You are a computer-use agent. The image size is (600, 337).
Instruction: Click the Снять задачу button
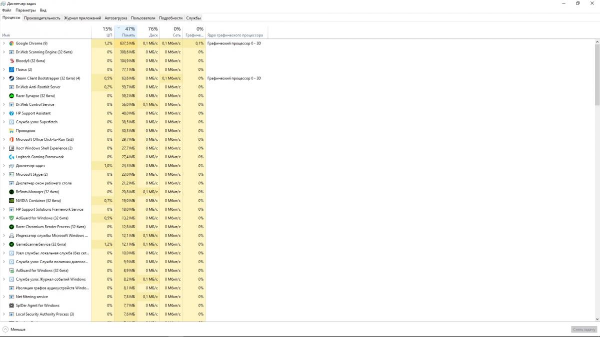point(584,330)
